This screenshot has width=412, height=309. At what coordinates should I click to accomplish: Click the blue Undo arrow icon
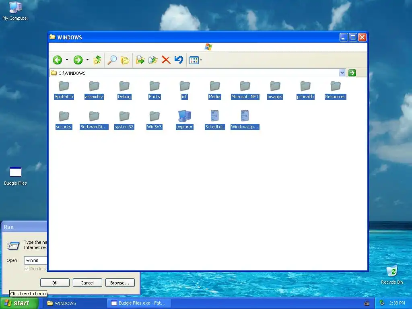[179, 60]
